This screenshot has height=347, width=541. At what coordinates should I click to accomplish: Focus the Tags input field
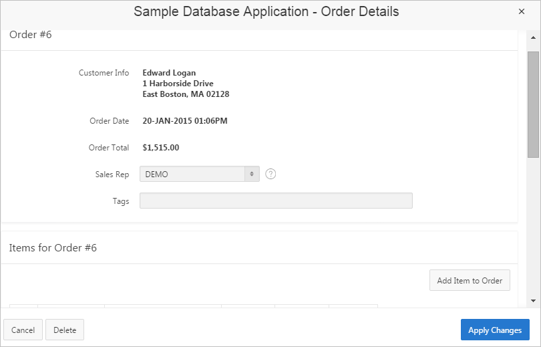tap(276, 201)
